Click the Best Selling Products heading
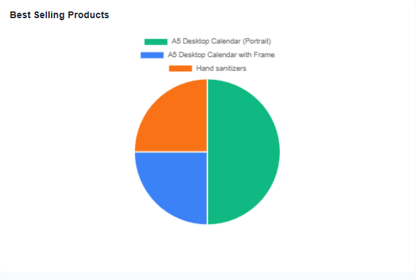Image resolution: width=416 pixels, height=280 pixels. (x=59, y=15)
